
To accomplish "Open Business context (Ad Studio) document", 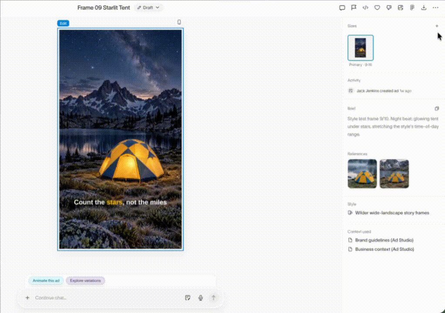I will tap(381, 249).
